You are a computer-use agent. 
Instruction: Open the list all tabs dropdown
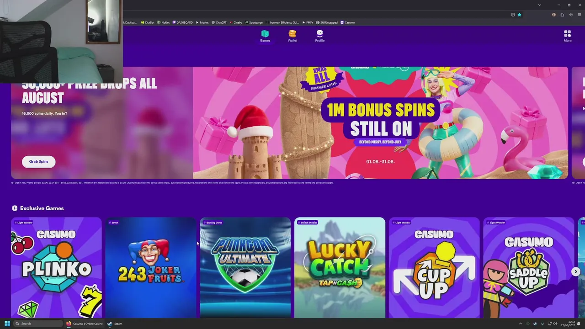(540, 5)
